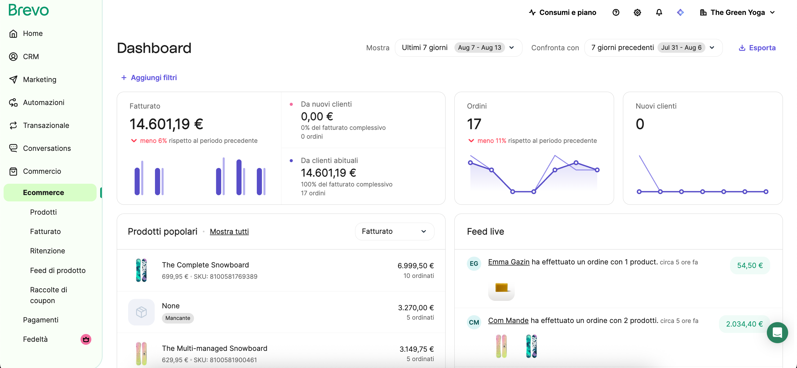
Task: Open settings gear icon in header
Action: [x=637, y=12]
